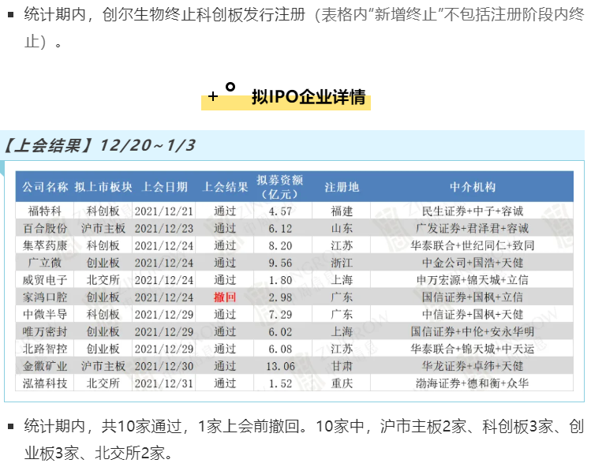Click the paragraph starting 统计期内，创尔生物终止
This screenshot has height=467, width=591.
coord(304,28)
